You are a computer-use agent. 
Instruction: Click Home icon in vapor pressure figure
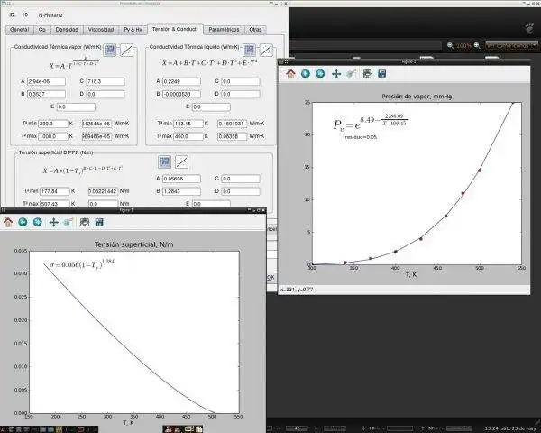(290, 74)
